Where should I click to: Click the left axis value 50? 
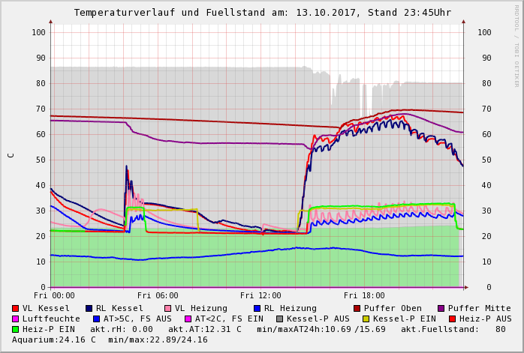coord(41,160)
